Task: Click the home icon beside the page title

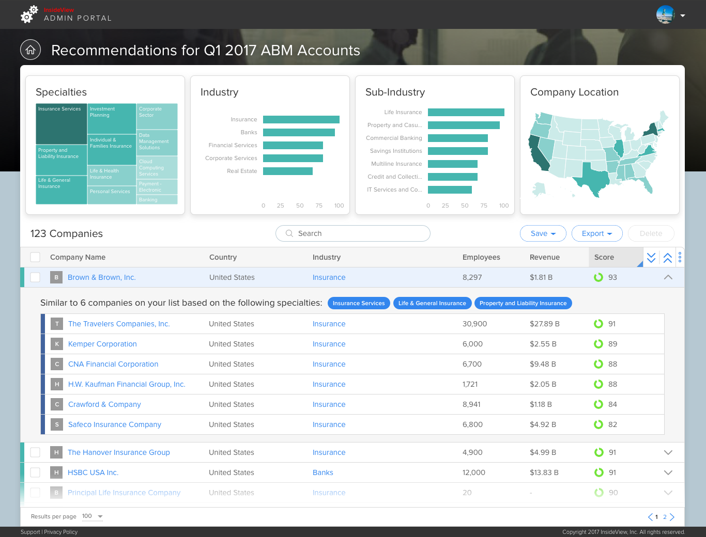Action: pyautogui.click(x=30, y=50)
